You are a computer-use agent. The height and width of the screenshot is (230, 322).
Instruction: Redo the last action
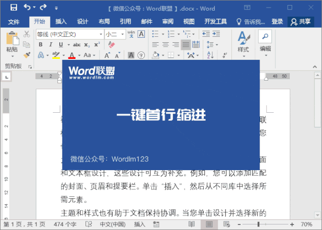(x=43, y=8)
